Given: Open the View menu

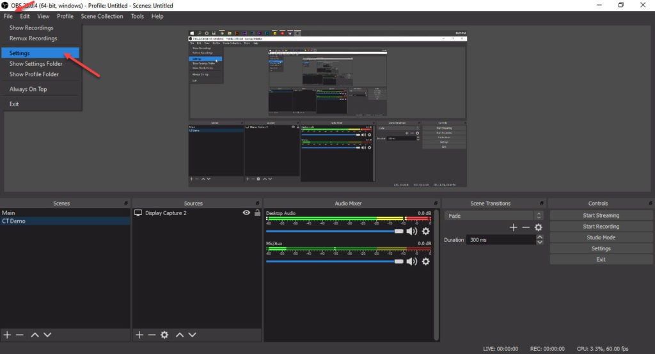Looking at the screenshot, I should pos(43,16).
